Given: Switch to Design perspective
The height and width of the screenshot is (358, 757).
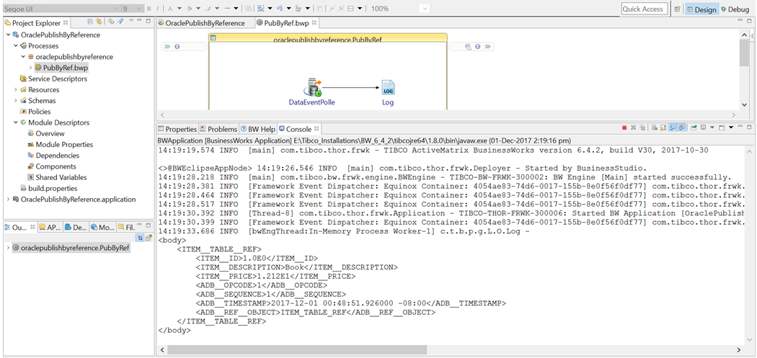Looking at the screenshot, I should click(x=701, y=9).
